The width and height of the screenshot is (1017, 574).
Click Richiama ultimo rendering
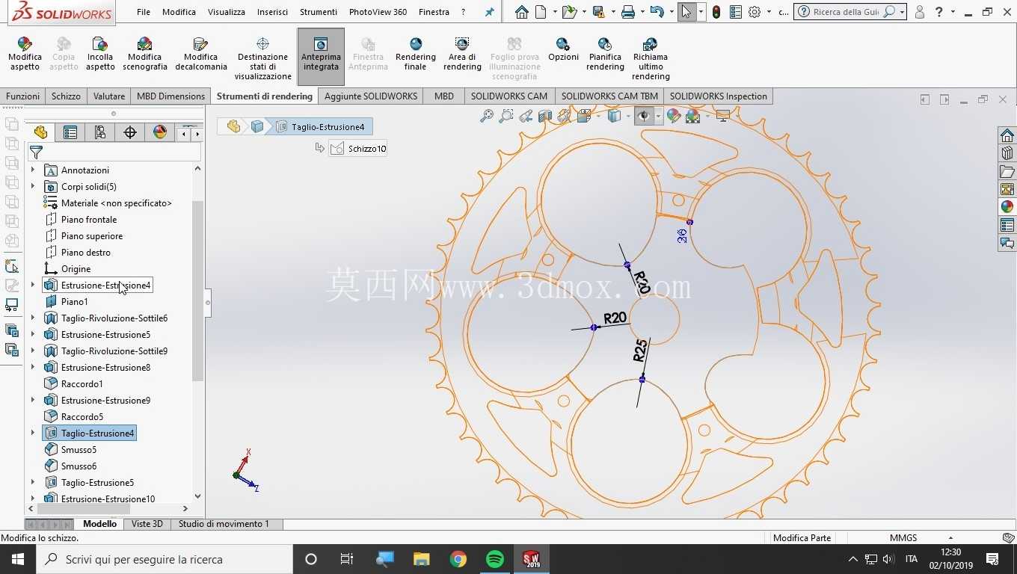651,58
